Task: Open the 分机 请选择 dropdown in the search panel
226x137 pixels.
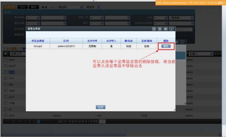Action: (x=181, y=18)
